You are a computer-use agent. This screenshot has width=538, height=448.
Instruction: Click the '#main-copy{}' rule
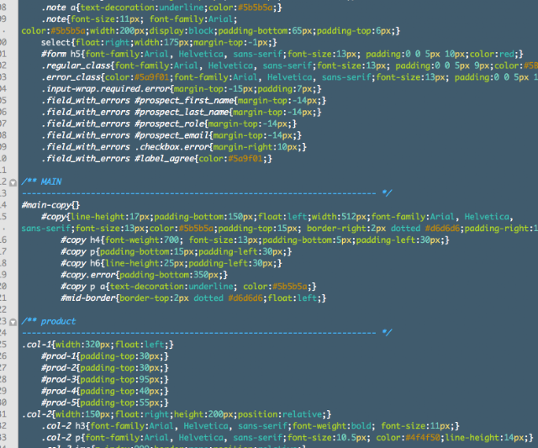[50, 205]
